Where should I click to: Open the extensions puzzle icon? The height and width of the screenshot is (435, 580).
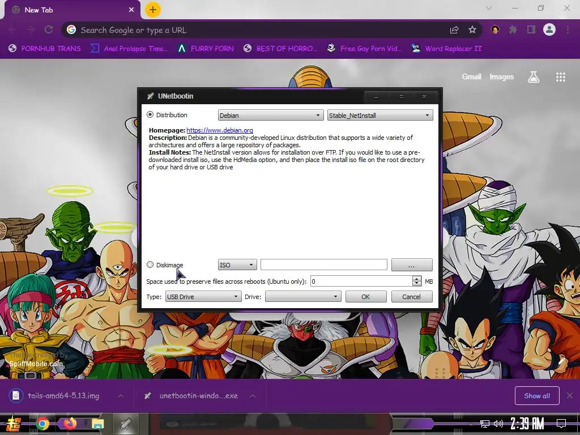(513, 29)
